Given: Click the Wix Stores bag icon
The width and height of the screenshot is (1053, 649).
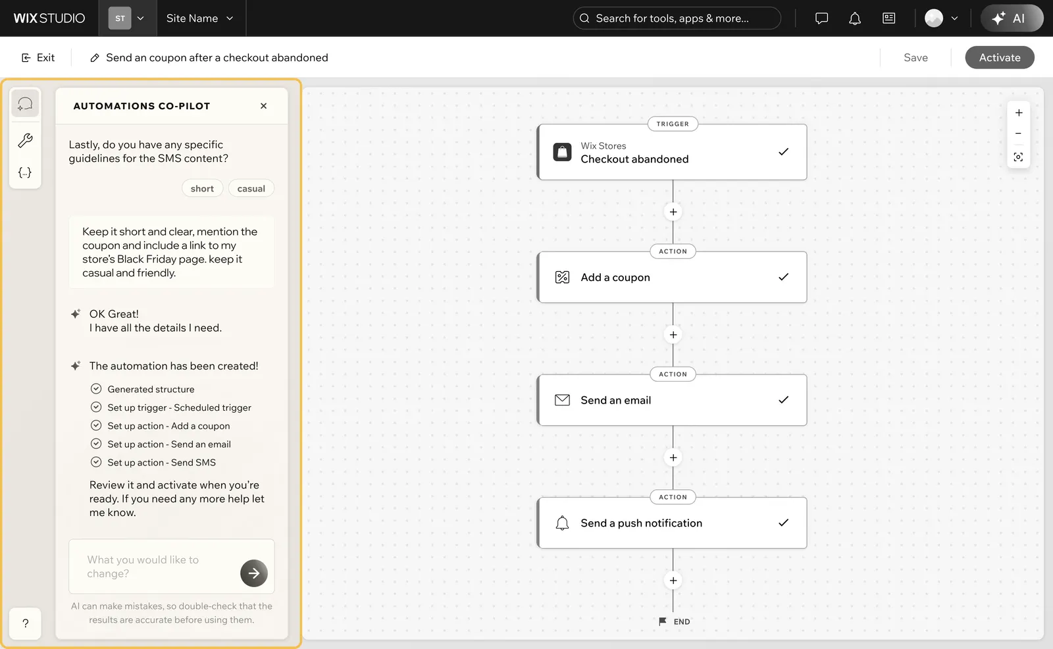Looking at the screenshot, I should click(x=562, y=152).
